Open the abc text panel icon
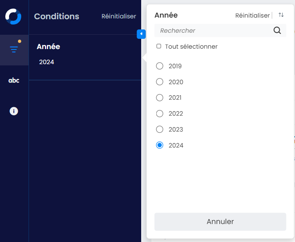Screen dimensions: 295x242 point(14,80)
